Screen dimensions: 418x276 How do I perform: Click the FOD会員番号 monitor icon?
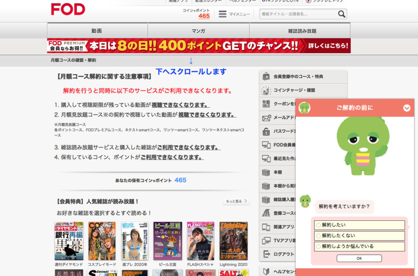(x=266, y=145)
